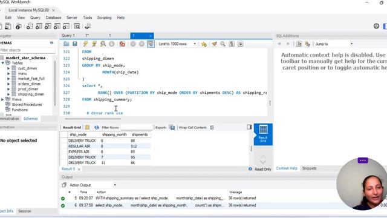Open the View menu

(x=21, y=18)
